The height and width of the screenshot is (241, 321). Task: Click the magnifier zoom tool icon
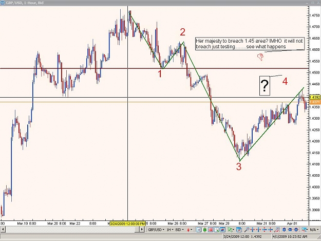[247, 230]
